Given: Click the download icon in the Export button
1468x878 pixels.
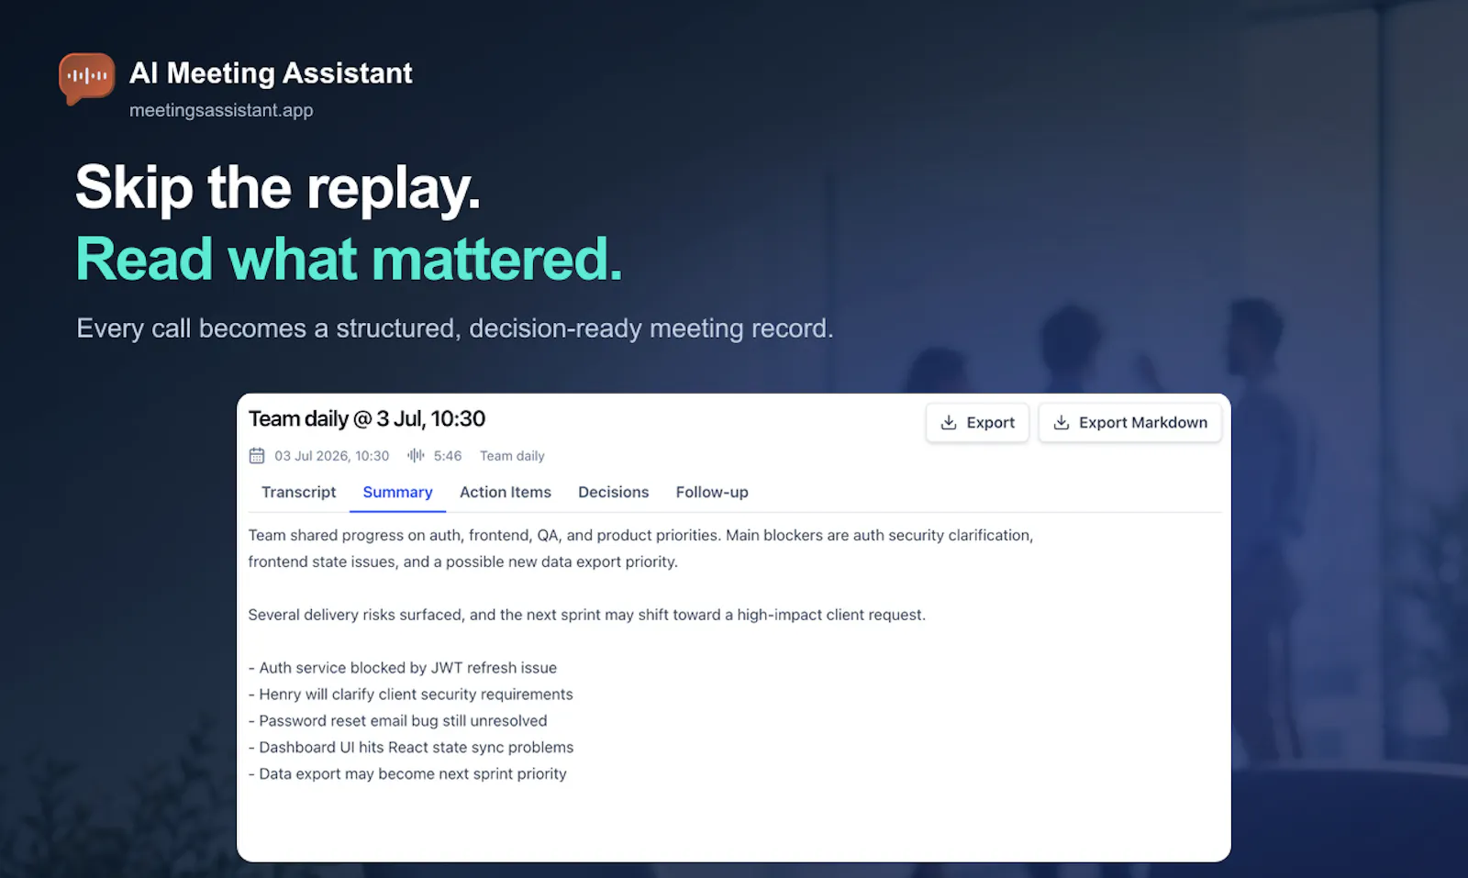Looking at the screenshot, I should point(949,422).
